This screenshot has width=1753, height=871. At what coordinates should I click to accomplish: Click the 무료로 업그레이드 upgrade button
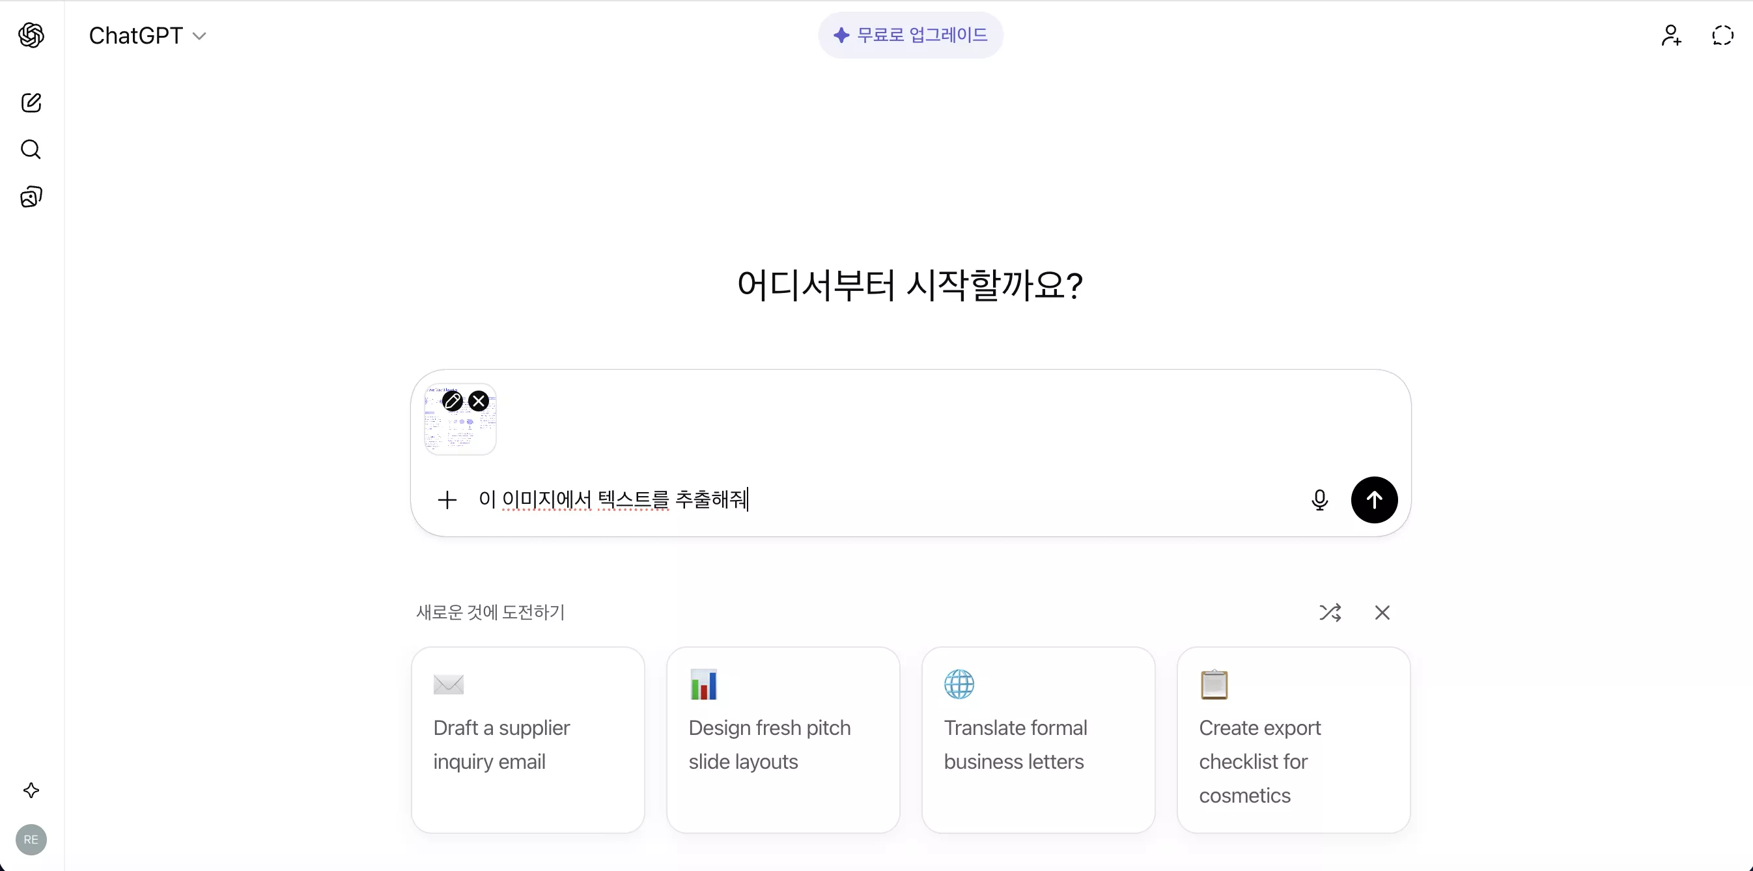coord(910,35)
